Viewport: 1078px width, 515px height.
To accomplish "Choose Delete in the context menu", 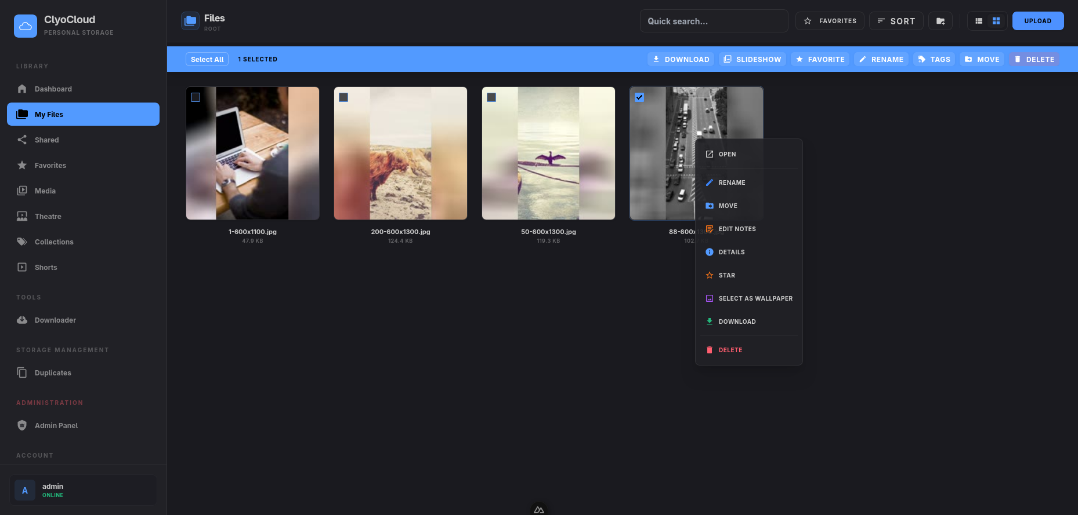I will 749,350.
